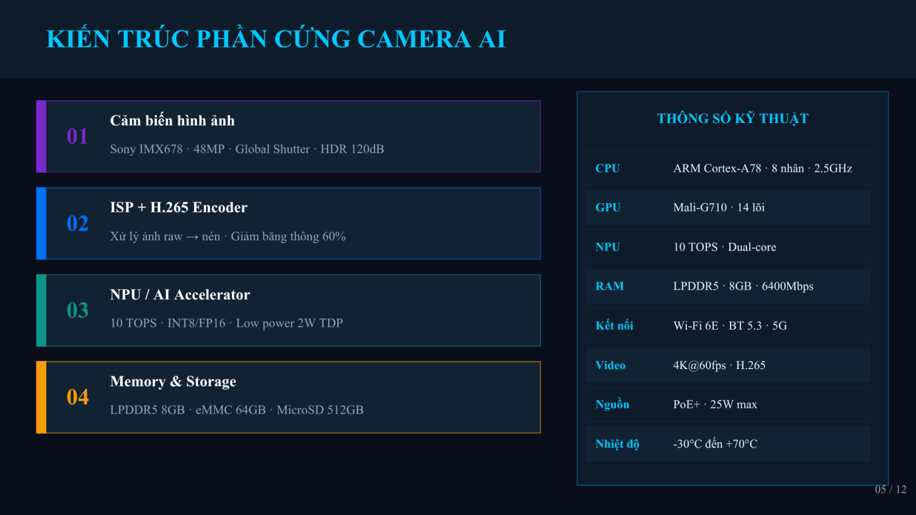Click the slide page number 05 / 12
This screenshot has height=515, width=916.
coord(890,489)
